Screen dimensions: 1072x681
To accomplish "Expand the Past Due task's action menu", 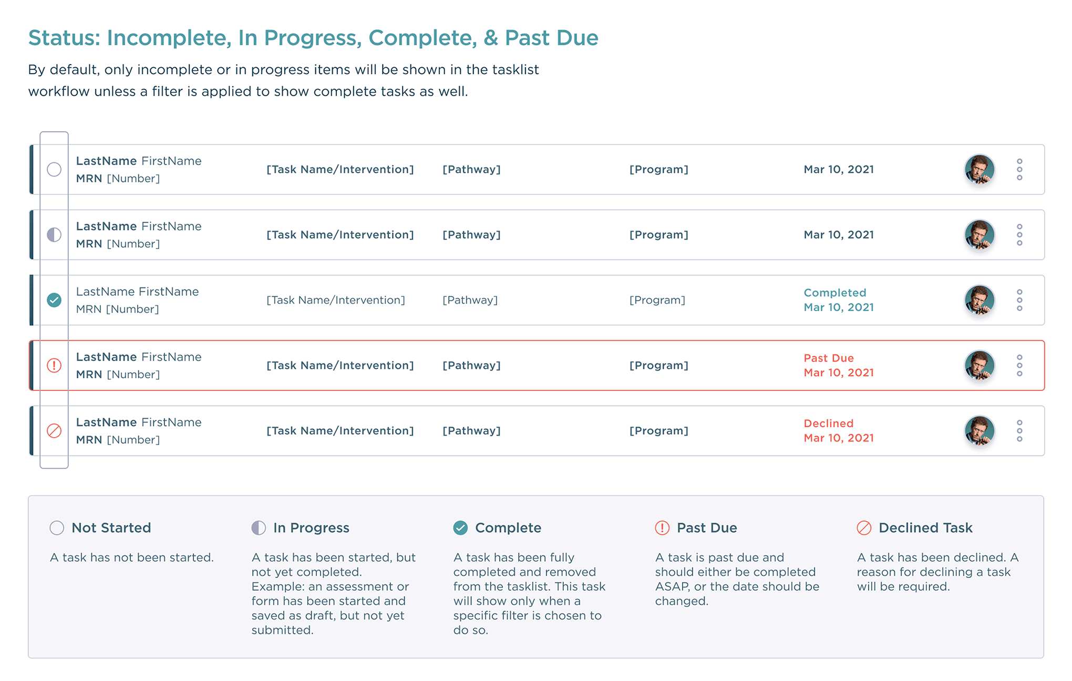I will pos(1020,365).
